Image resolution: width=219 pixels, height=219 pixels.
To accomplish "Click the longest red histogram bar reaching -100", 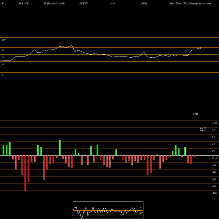I will (25, 173).
